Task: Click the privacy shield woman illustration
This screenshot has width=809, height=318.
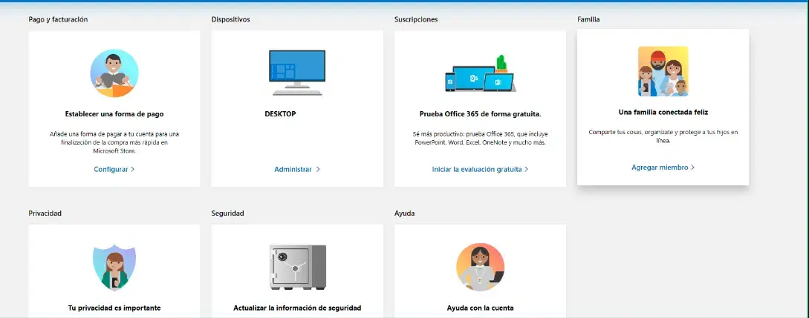Action: click(x=114, y=268)
